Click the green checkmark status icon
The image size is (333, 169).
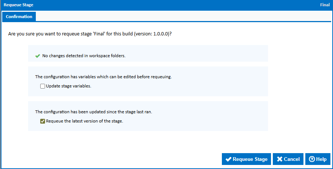(37, 56)
